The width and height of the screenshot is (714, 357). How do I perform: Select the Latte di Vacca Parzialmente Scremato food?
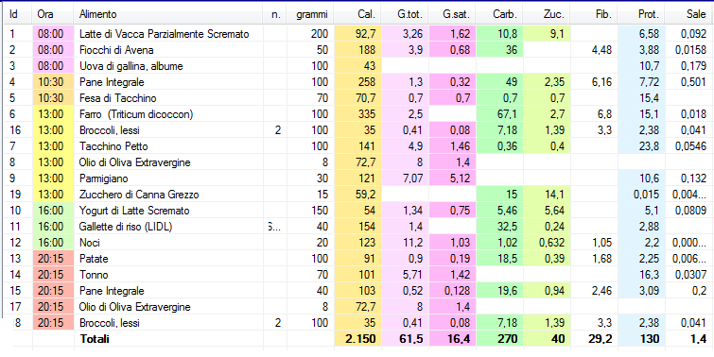tap(164, 34)
